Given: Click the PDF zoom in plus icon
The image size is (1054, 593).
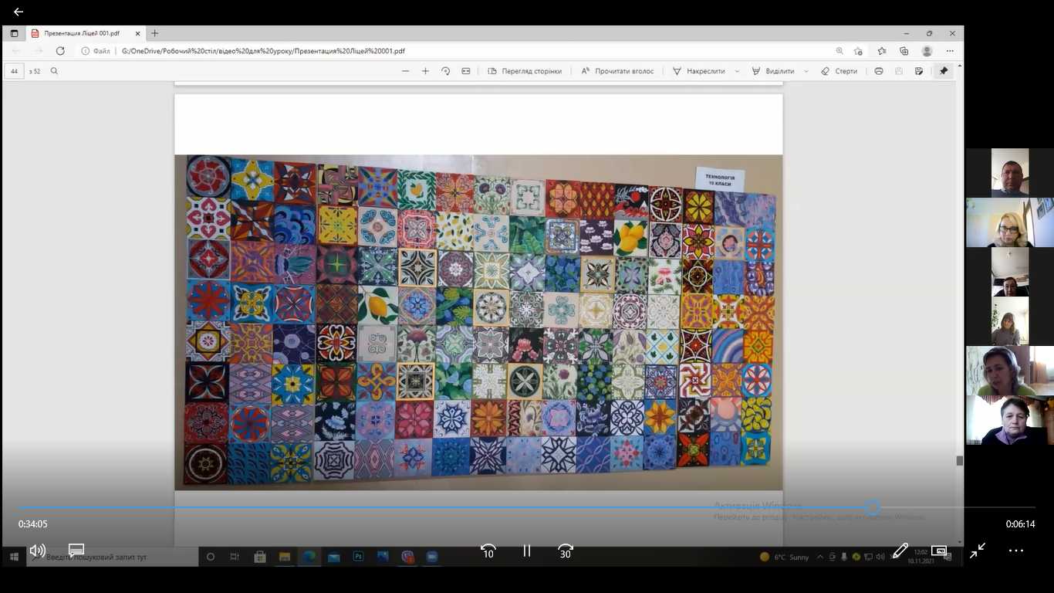Looking at the screenshot, I should (x=425, y=71).
